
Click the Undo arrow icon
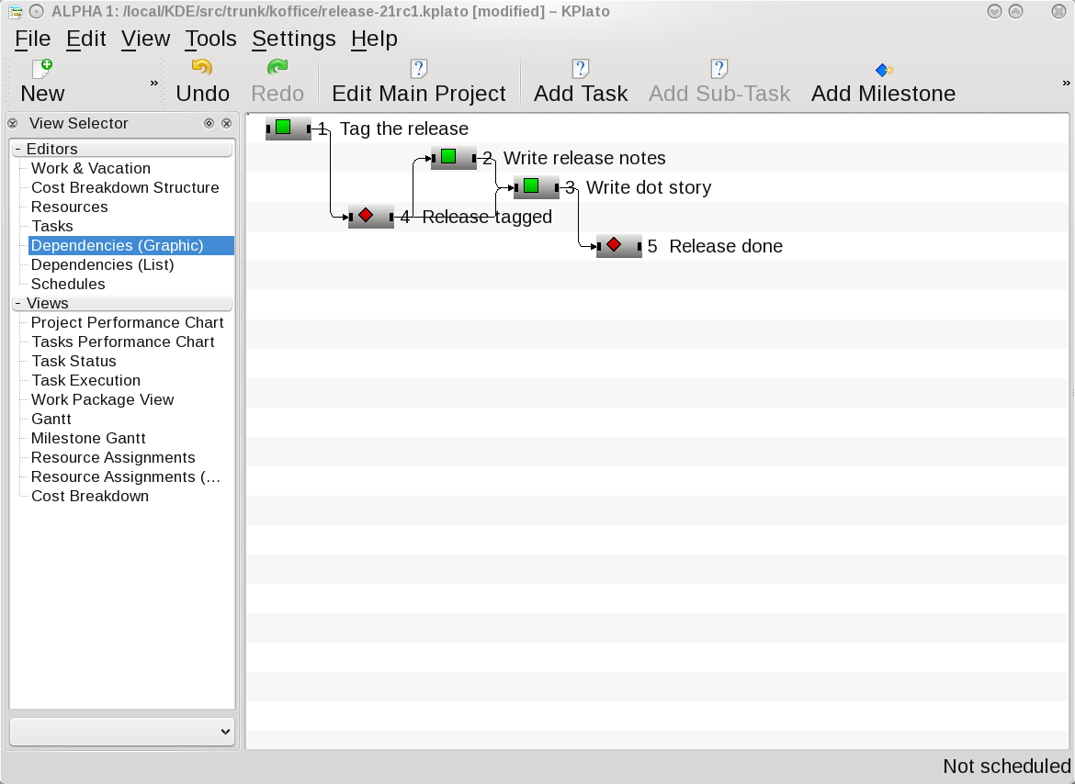point(202,69)
